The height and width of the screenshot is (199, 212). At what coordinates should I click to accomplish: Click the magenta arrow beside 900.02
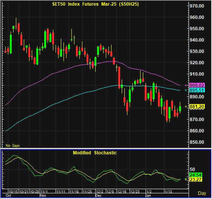pyautogui.click(x=186, y=85)
